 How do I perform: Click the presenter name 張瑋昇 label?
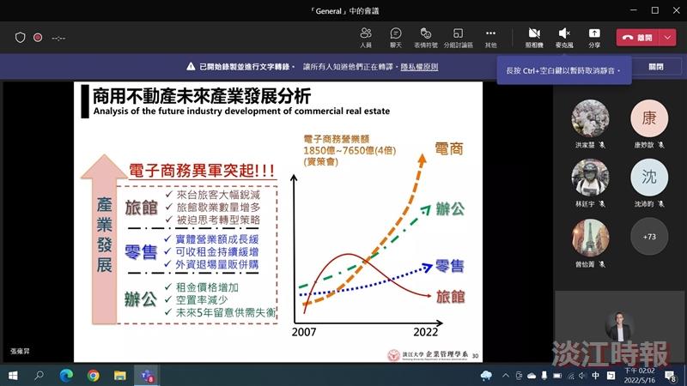coord(20,352)
